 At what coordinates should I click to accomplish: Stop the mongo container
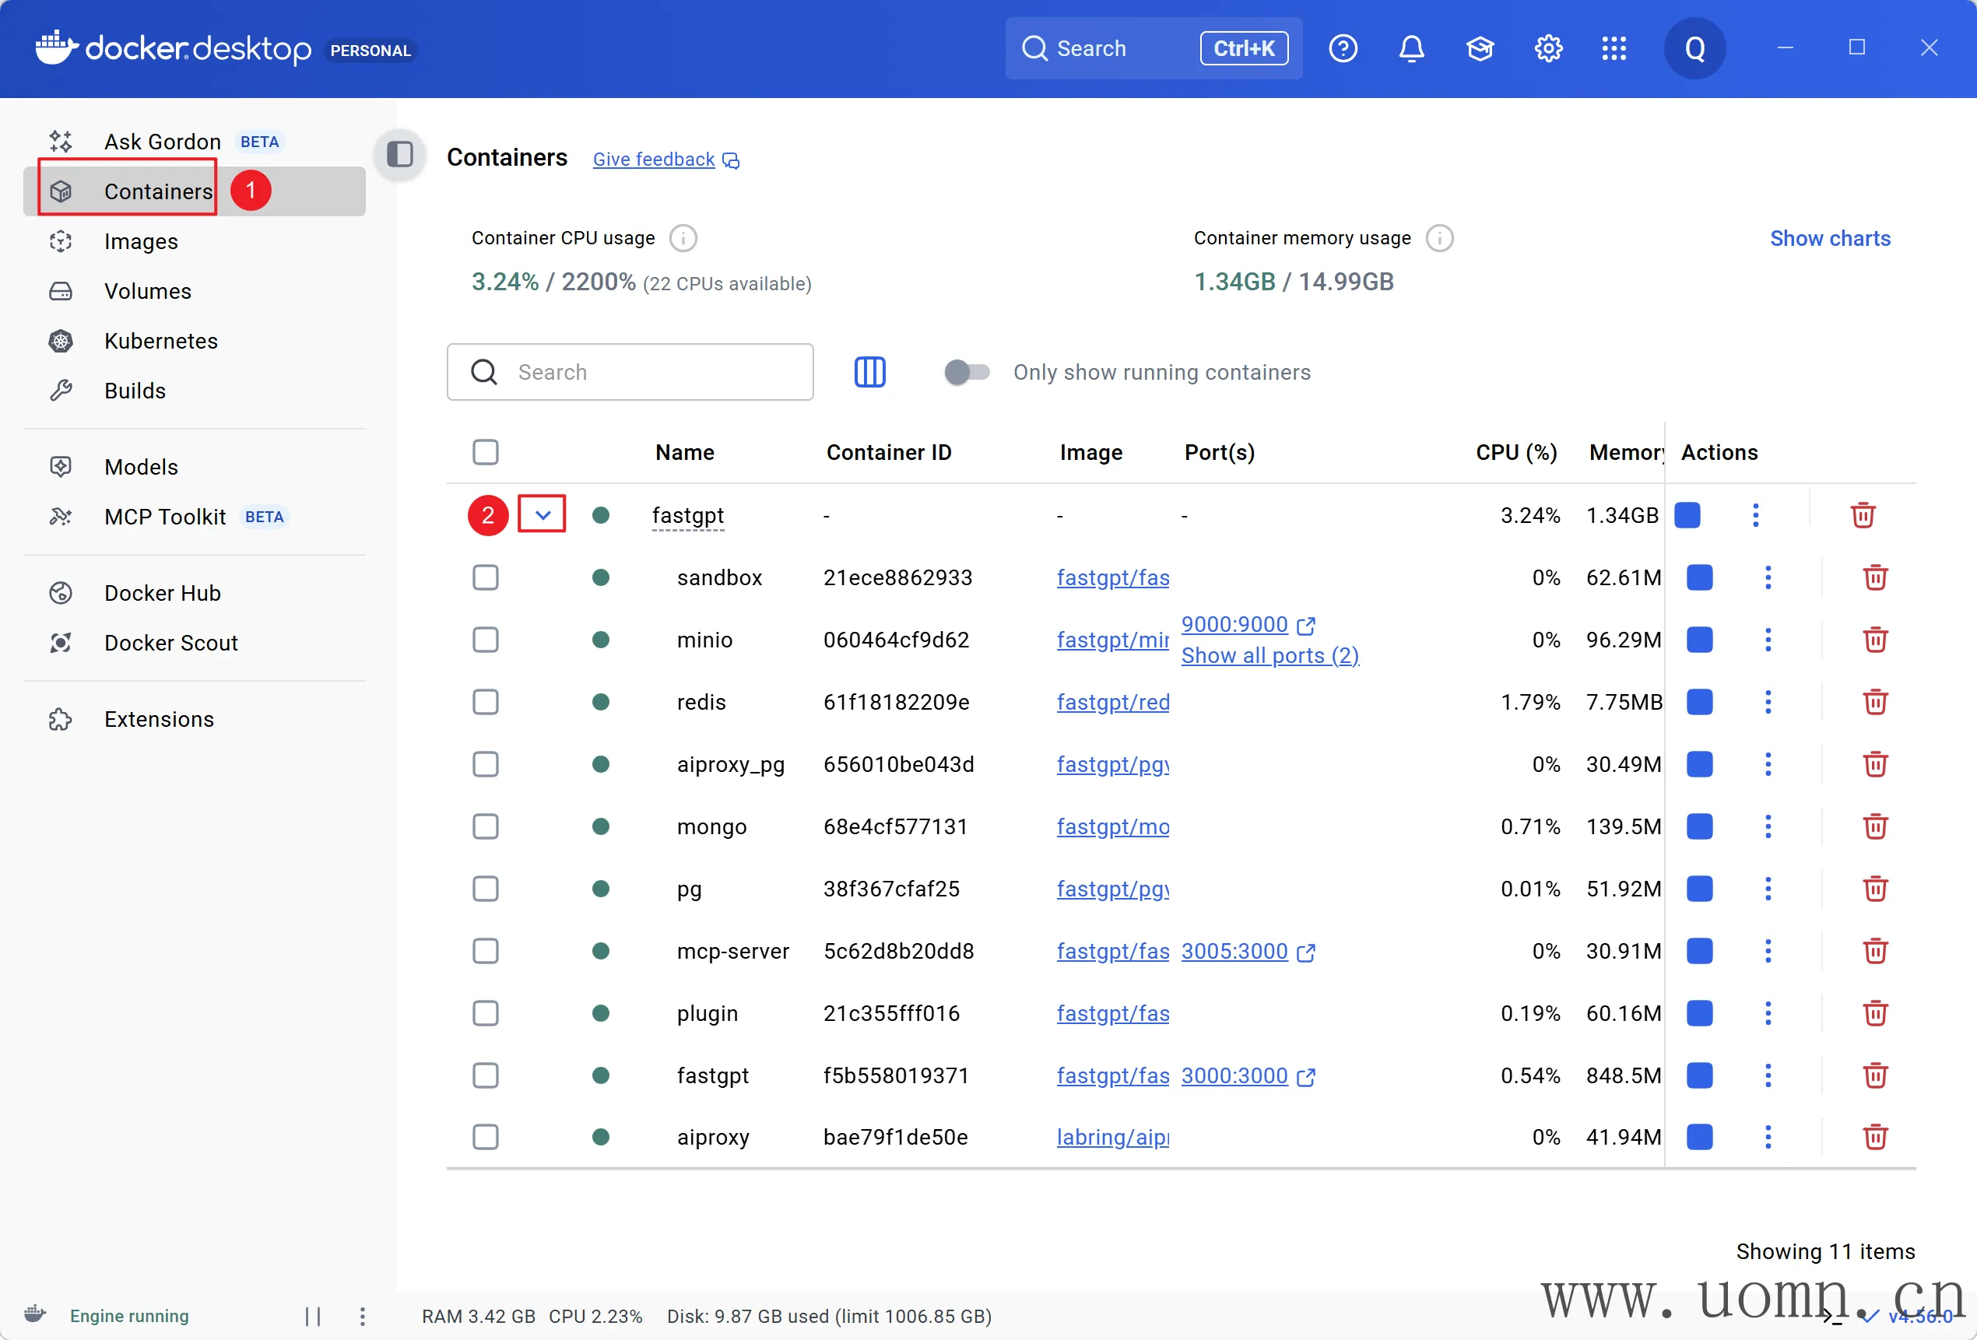coord(1699,826)
